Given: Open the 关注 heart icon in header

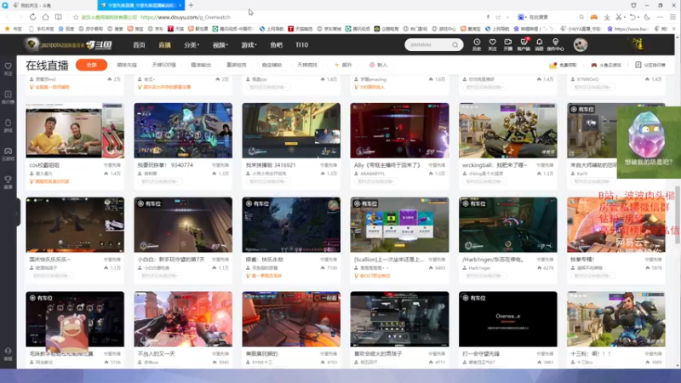Looking at the screenshot, I should (x=492, y=44).
